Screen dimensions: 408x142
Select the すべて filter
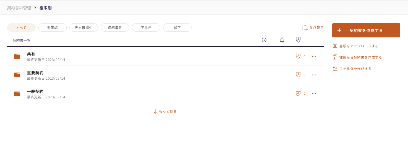tap(21, 27)
